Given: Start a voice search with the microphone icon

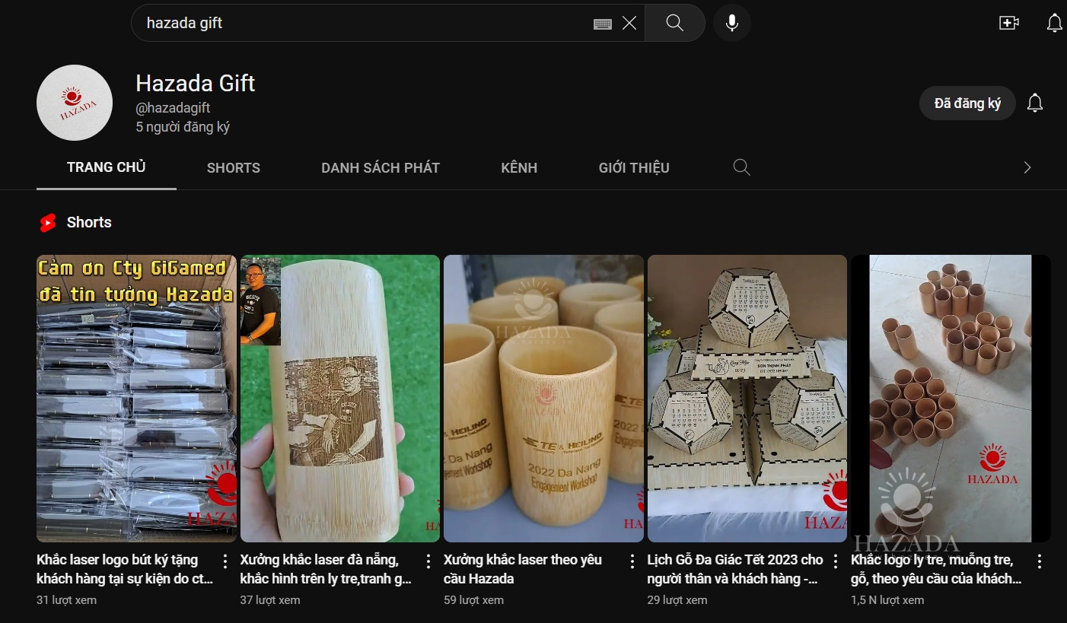Looking at the screenshot, I should [731, 23].
